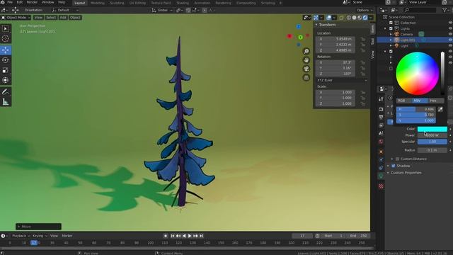Open the Default orientation dropdown
Image resolution: width=453 pixels, height=255 pixels.
point(65,10)
